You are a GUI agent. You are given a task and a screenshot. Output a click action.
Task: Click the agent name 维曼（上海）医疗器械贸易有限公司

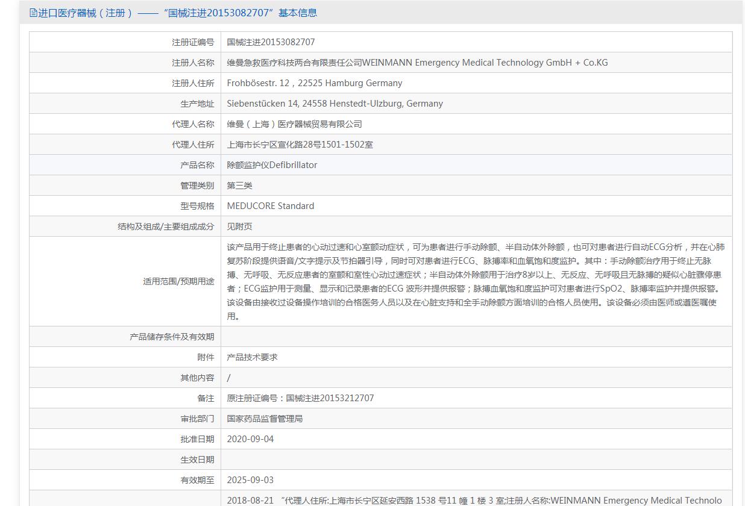pyautogui.click(x=294, y=124)
